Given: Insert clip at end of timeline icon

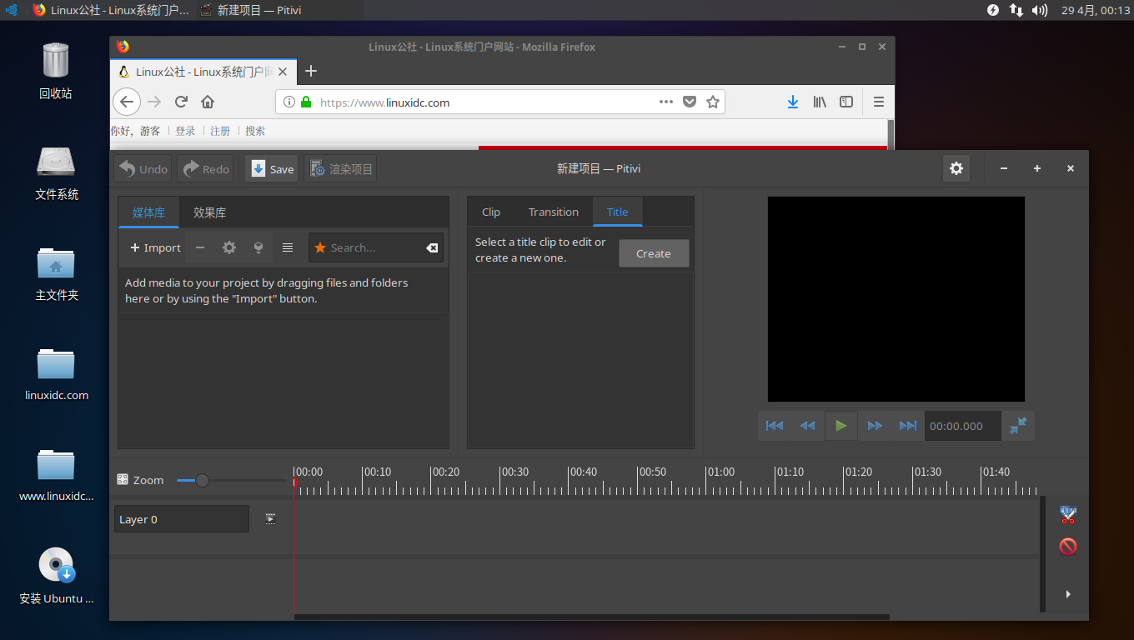Looking at the screenshot, I should pos(258,247).
